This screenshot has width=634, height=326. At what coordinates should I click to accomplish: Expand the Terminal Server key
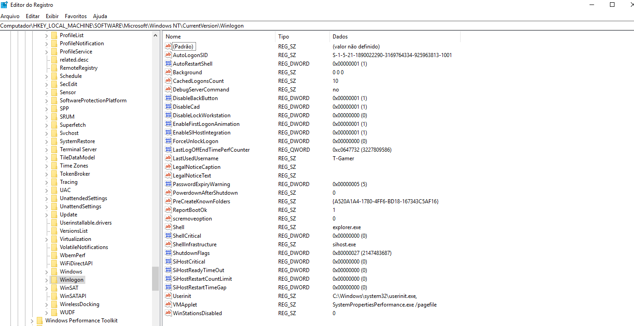[x=46, y=149]
